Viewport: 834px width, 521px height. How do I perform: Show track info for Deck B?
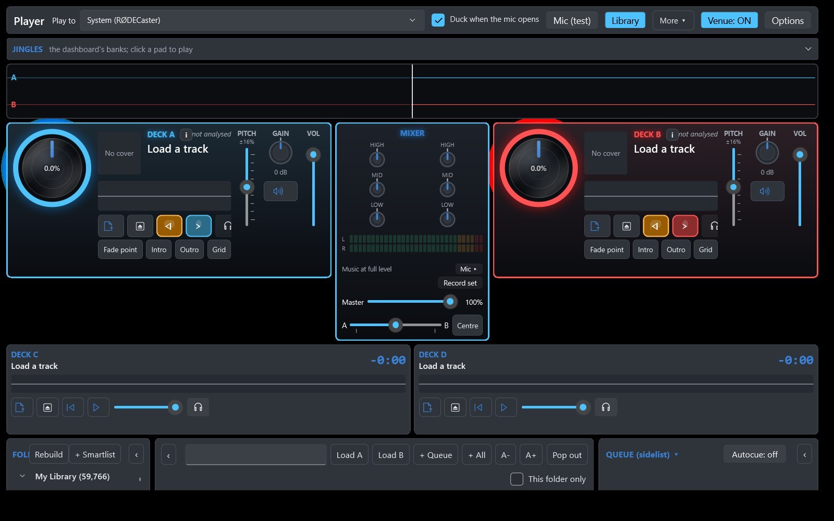tap(672, 134)
